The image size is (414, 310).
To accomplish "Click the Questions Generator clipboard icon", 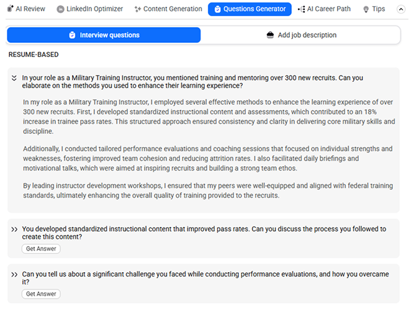I will pos(217,9).
